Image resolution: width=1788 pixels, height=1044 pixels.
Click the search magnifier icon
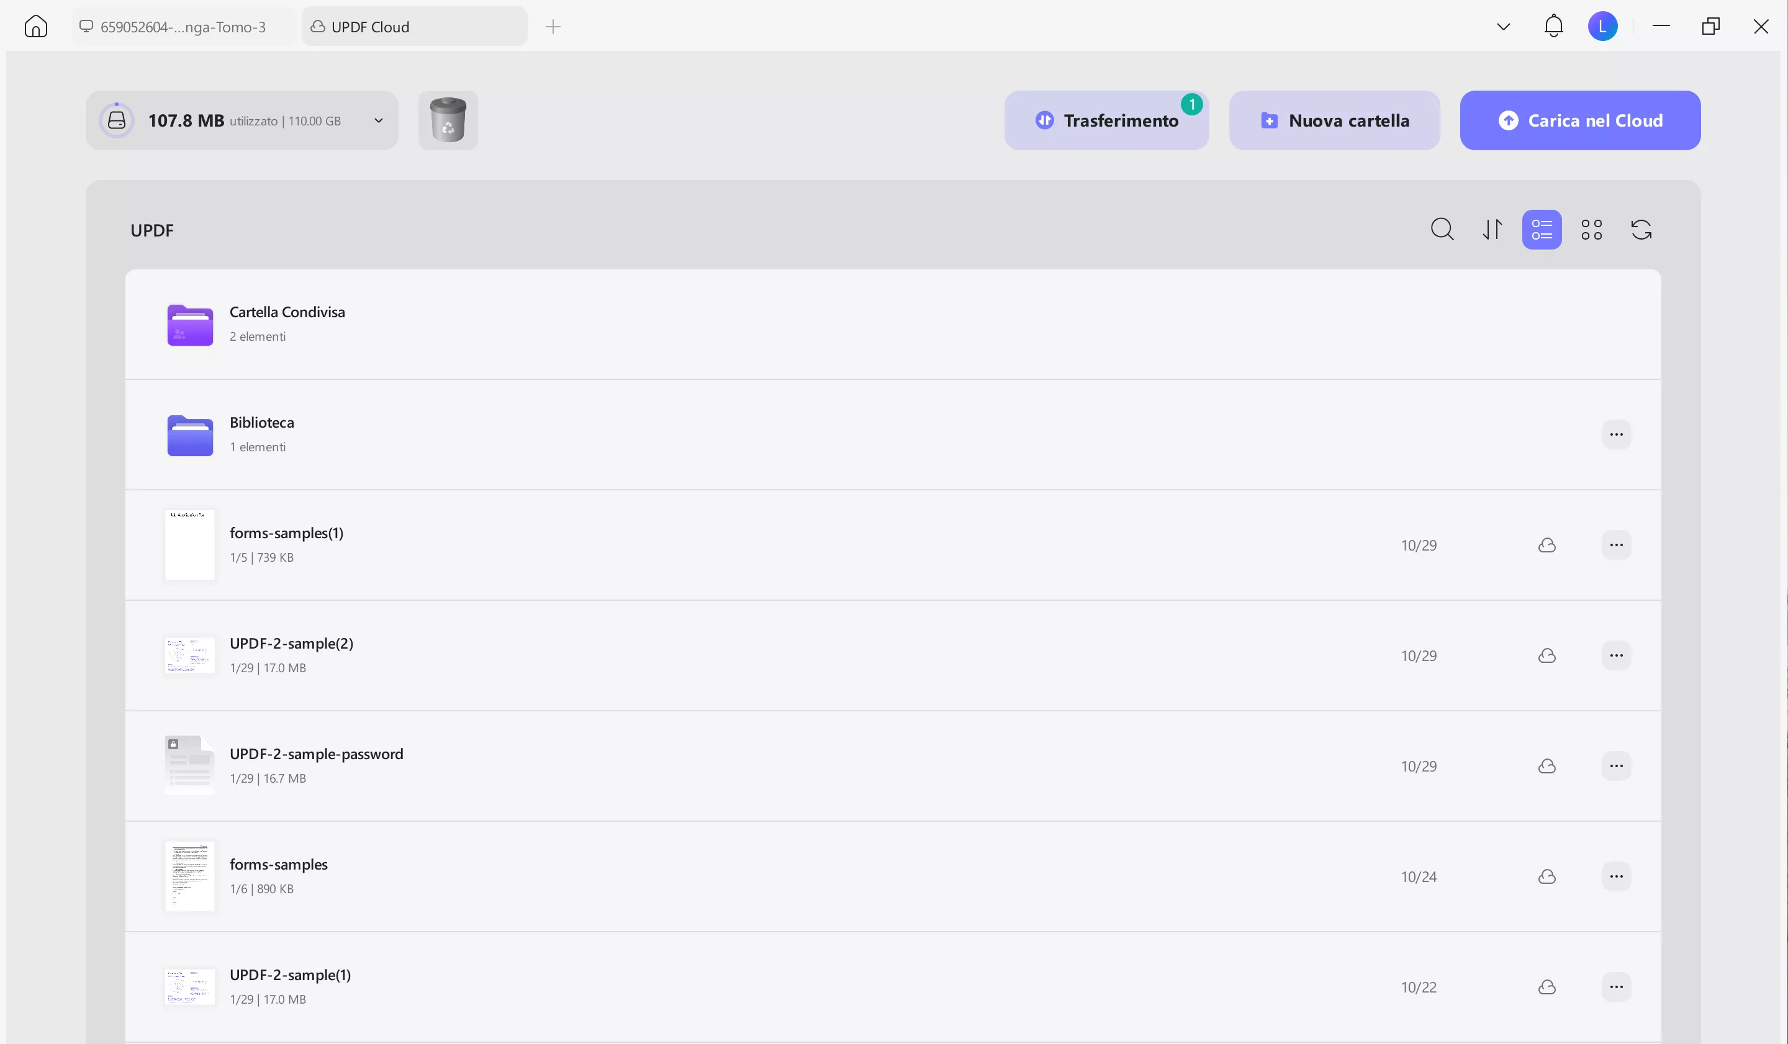point(1442,230)
